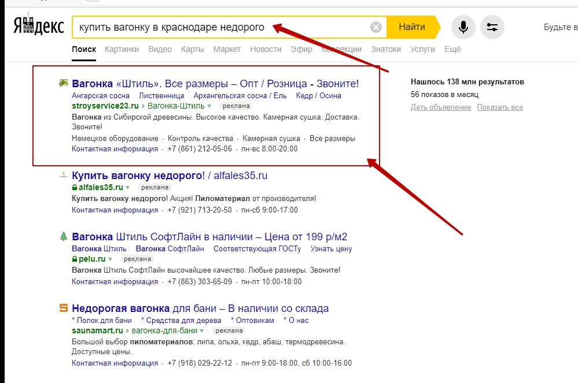
Task: Select the Поиск tab
Action: click(84, 49)
